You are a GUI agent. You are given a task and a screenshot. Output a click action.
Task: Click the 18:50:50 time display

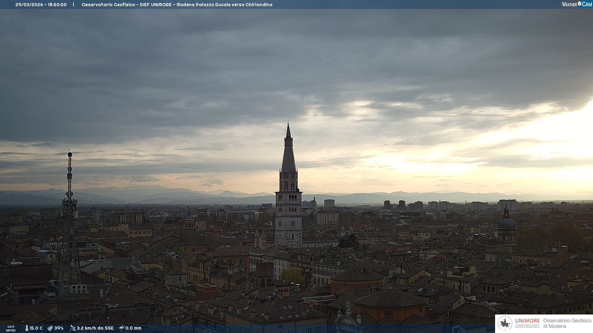[x=57, y=5]
